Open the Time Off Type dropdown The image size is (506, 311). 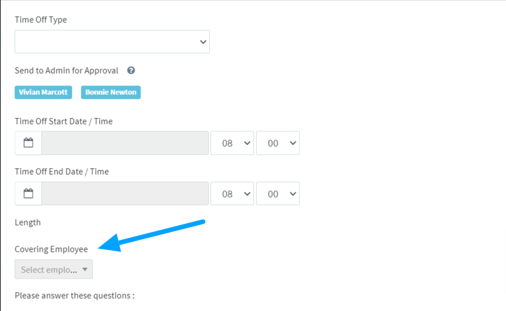pyautogui.click(x=112, y=42)
